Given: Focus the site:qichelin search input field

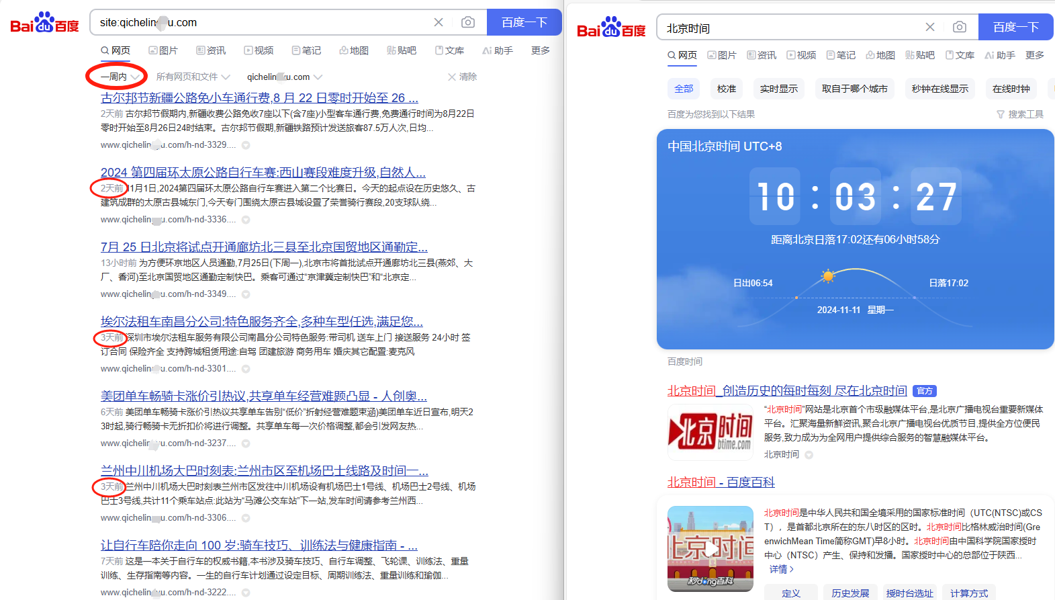Looking at the screenshot, I should click(262, 22).
